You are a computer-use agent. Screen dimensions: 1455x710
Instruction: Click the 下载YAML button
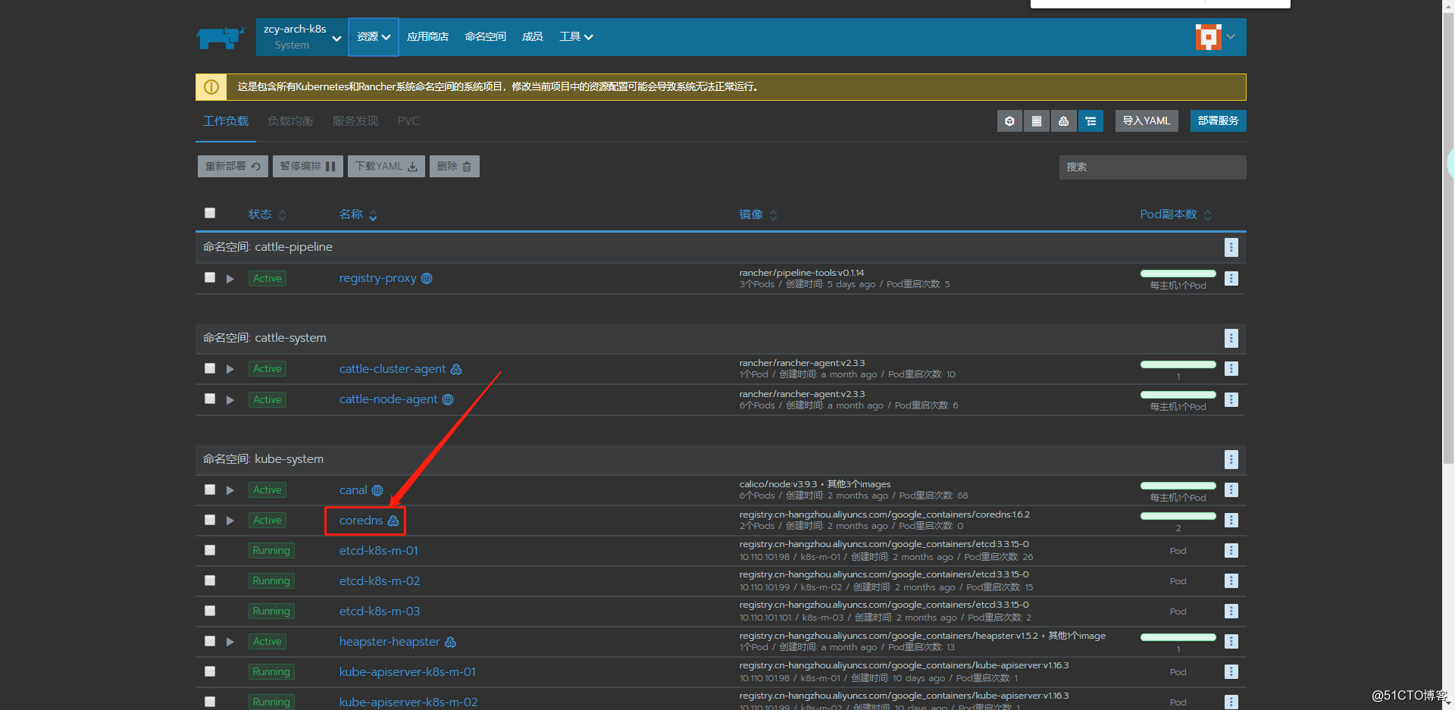pyautogui.click(x=386, y=167)
